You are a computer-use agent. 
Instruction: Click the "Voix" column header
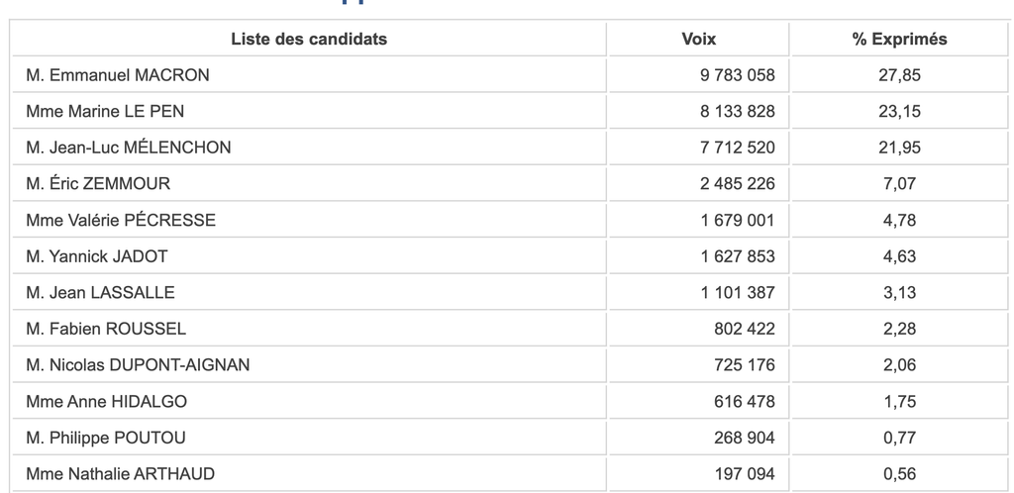point(698,39)
